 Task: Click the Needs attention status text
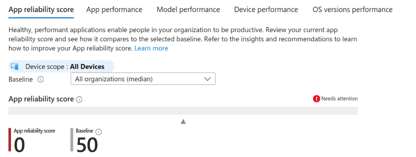(339, 99)
